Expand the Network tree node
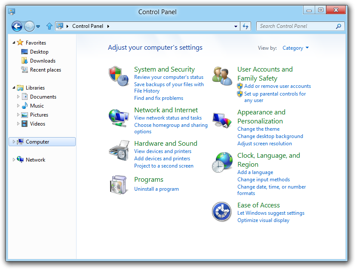The image size is (356, 270). click(x=14, y=159)
